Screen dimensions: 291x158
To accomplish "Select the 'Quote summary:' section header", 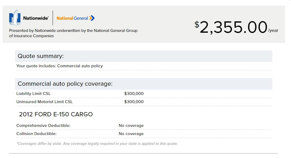I will (41, 56).
